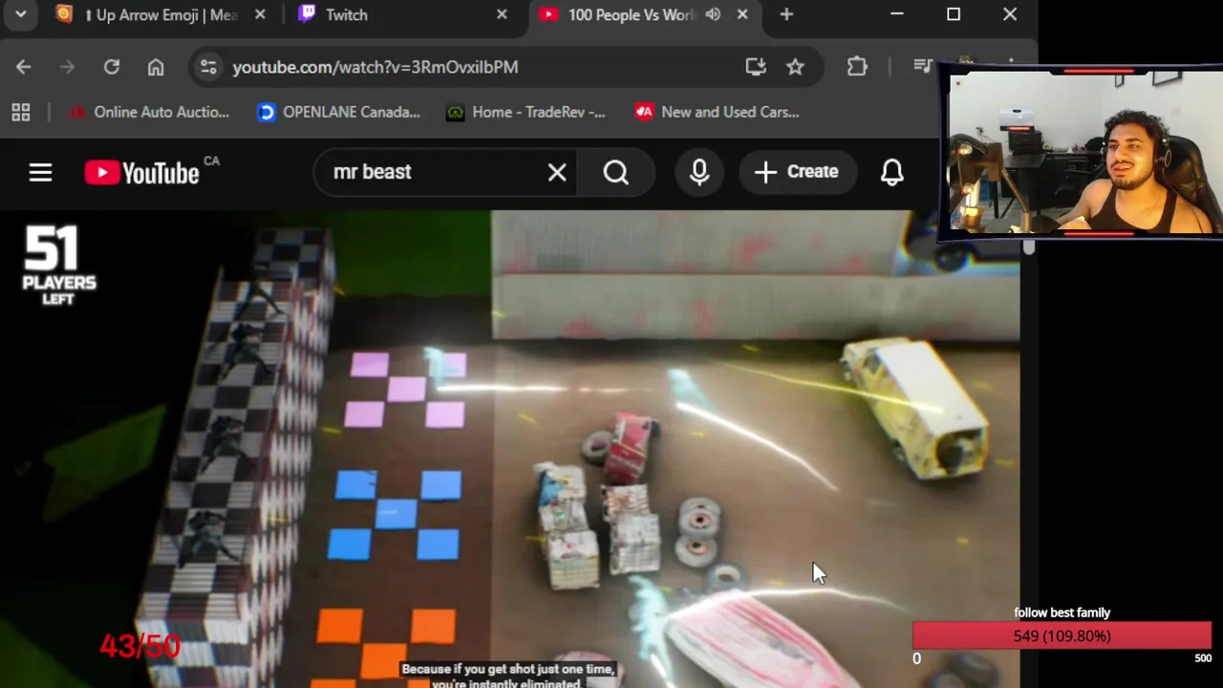Reload the current page
The height and width of the screenshot is (688, 1223).
(112, 67)
